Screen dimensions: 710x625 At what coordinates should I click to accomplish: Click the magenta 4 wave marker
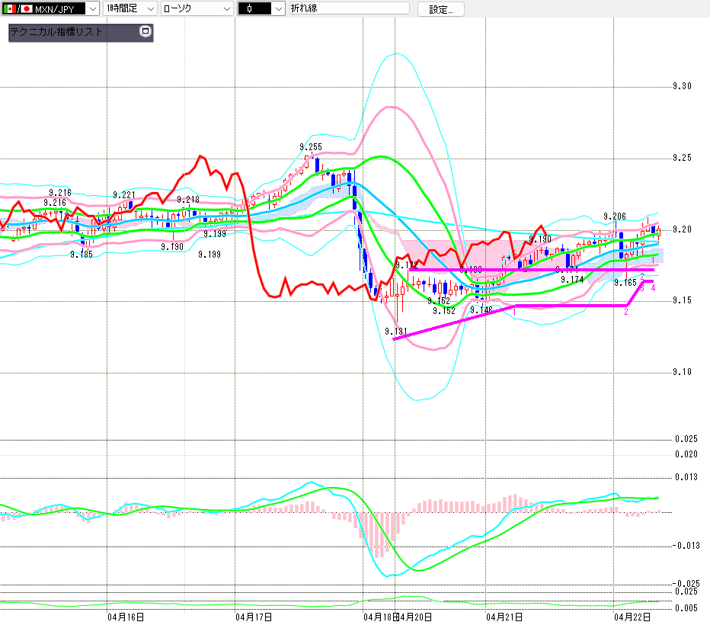tap(654, 287)
